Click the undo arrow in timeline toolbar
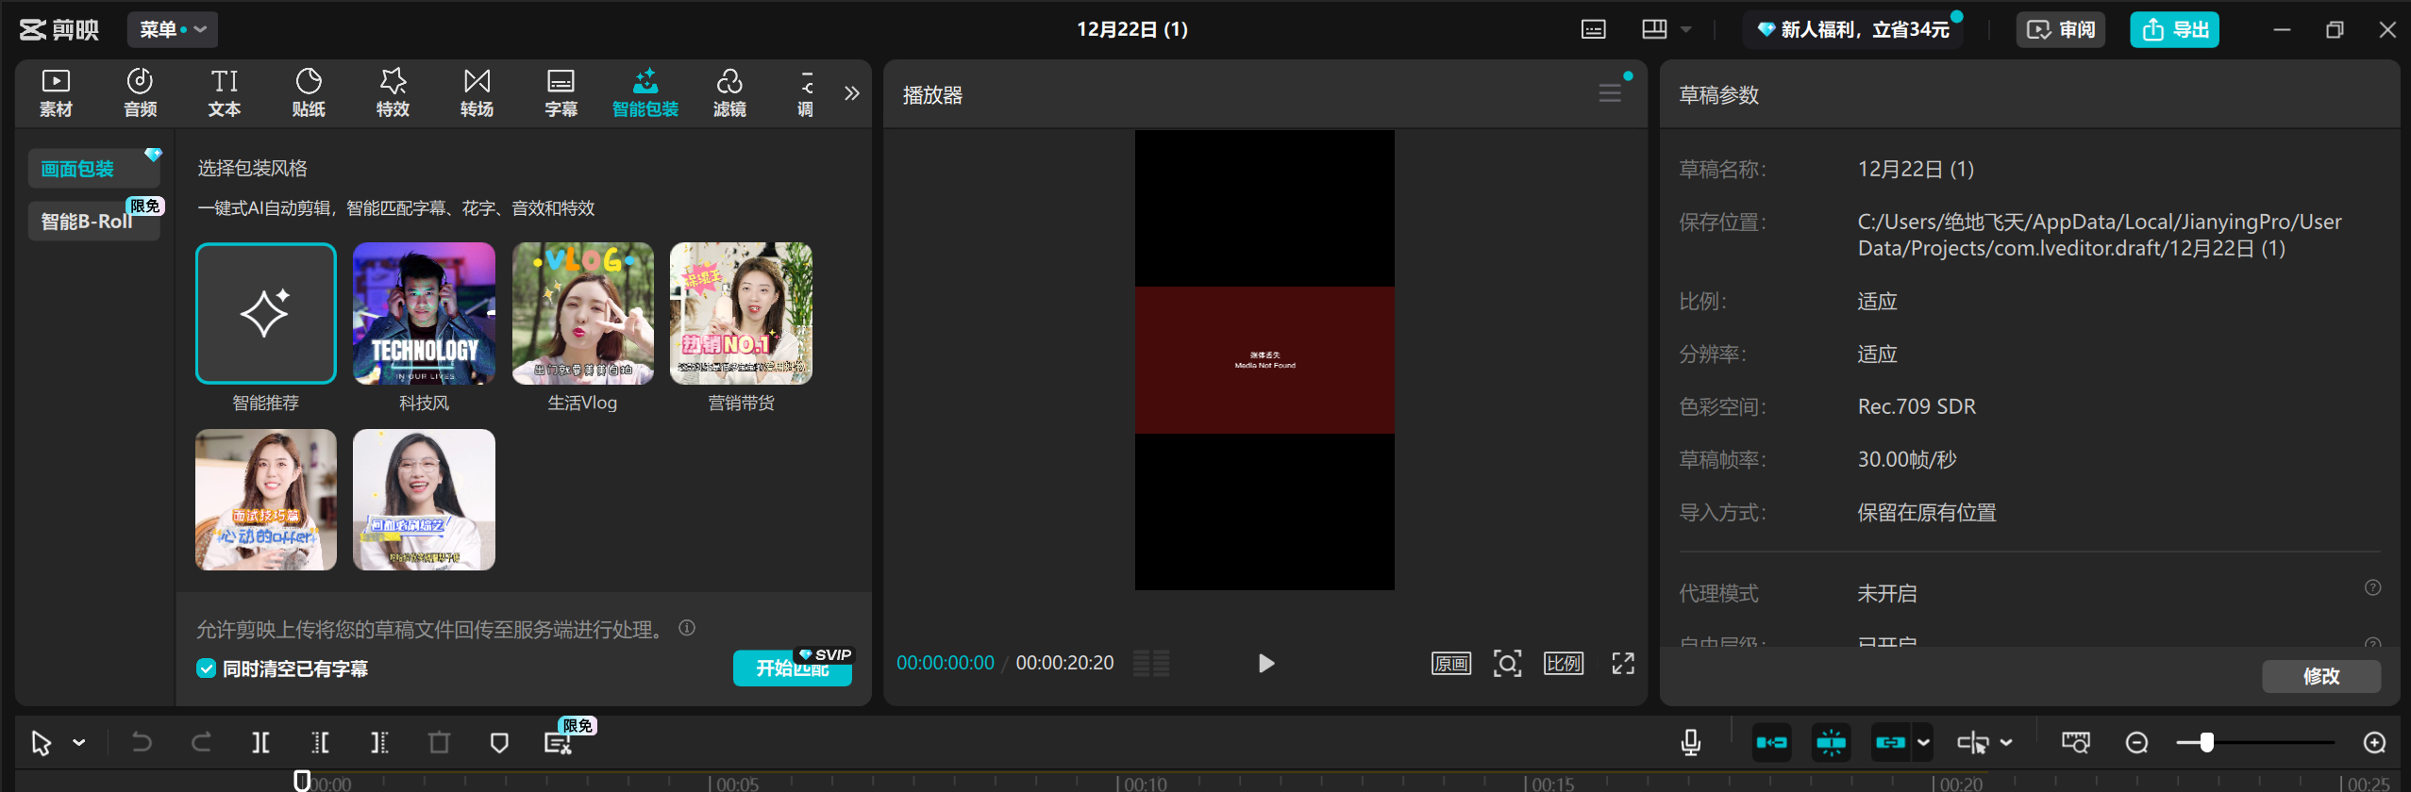Screen dimensions: 2411x792 tap(142, 743)
